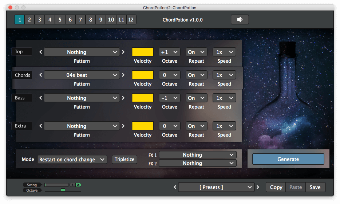Image resolution: width=340 pixels, height=204 pixels.
Task: Switch to pattern slot 6
Action: click(x=70, y=20)
